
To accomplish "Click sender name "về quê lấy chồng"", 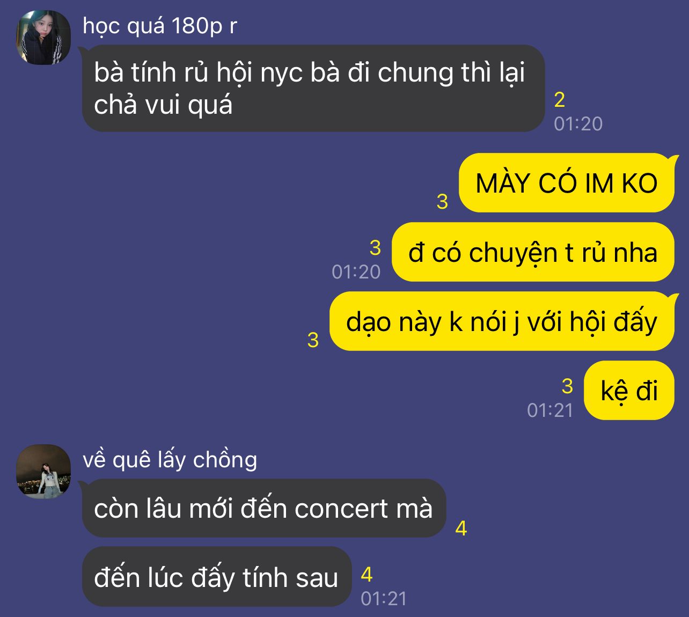I will tap(170, 460).
